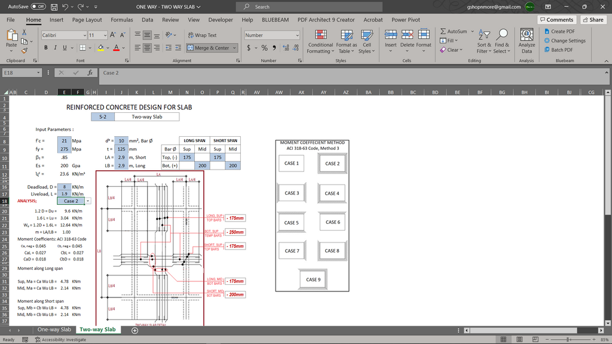The image size is (612, 344).
Task: Click the Redo arrow icon
Action: tap(81, 7)
